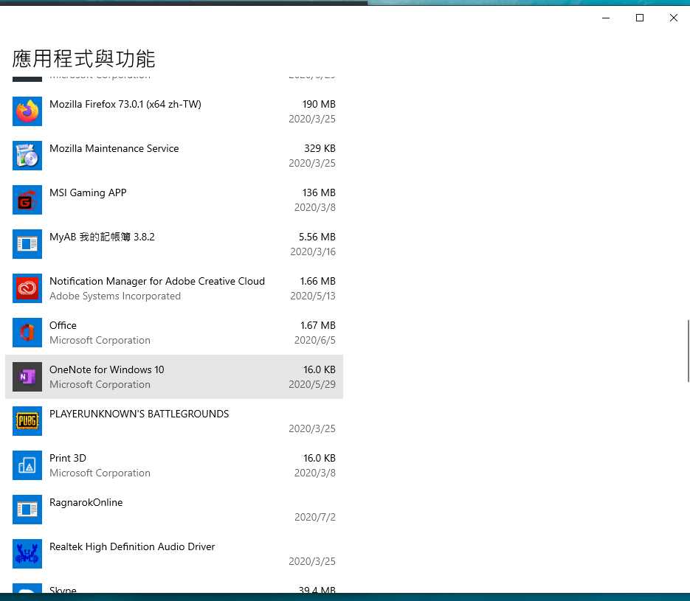Close the settings window

673,18
